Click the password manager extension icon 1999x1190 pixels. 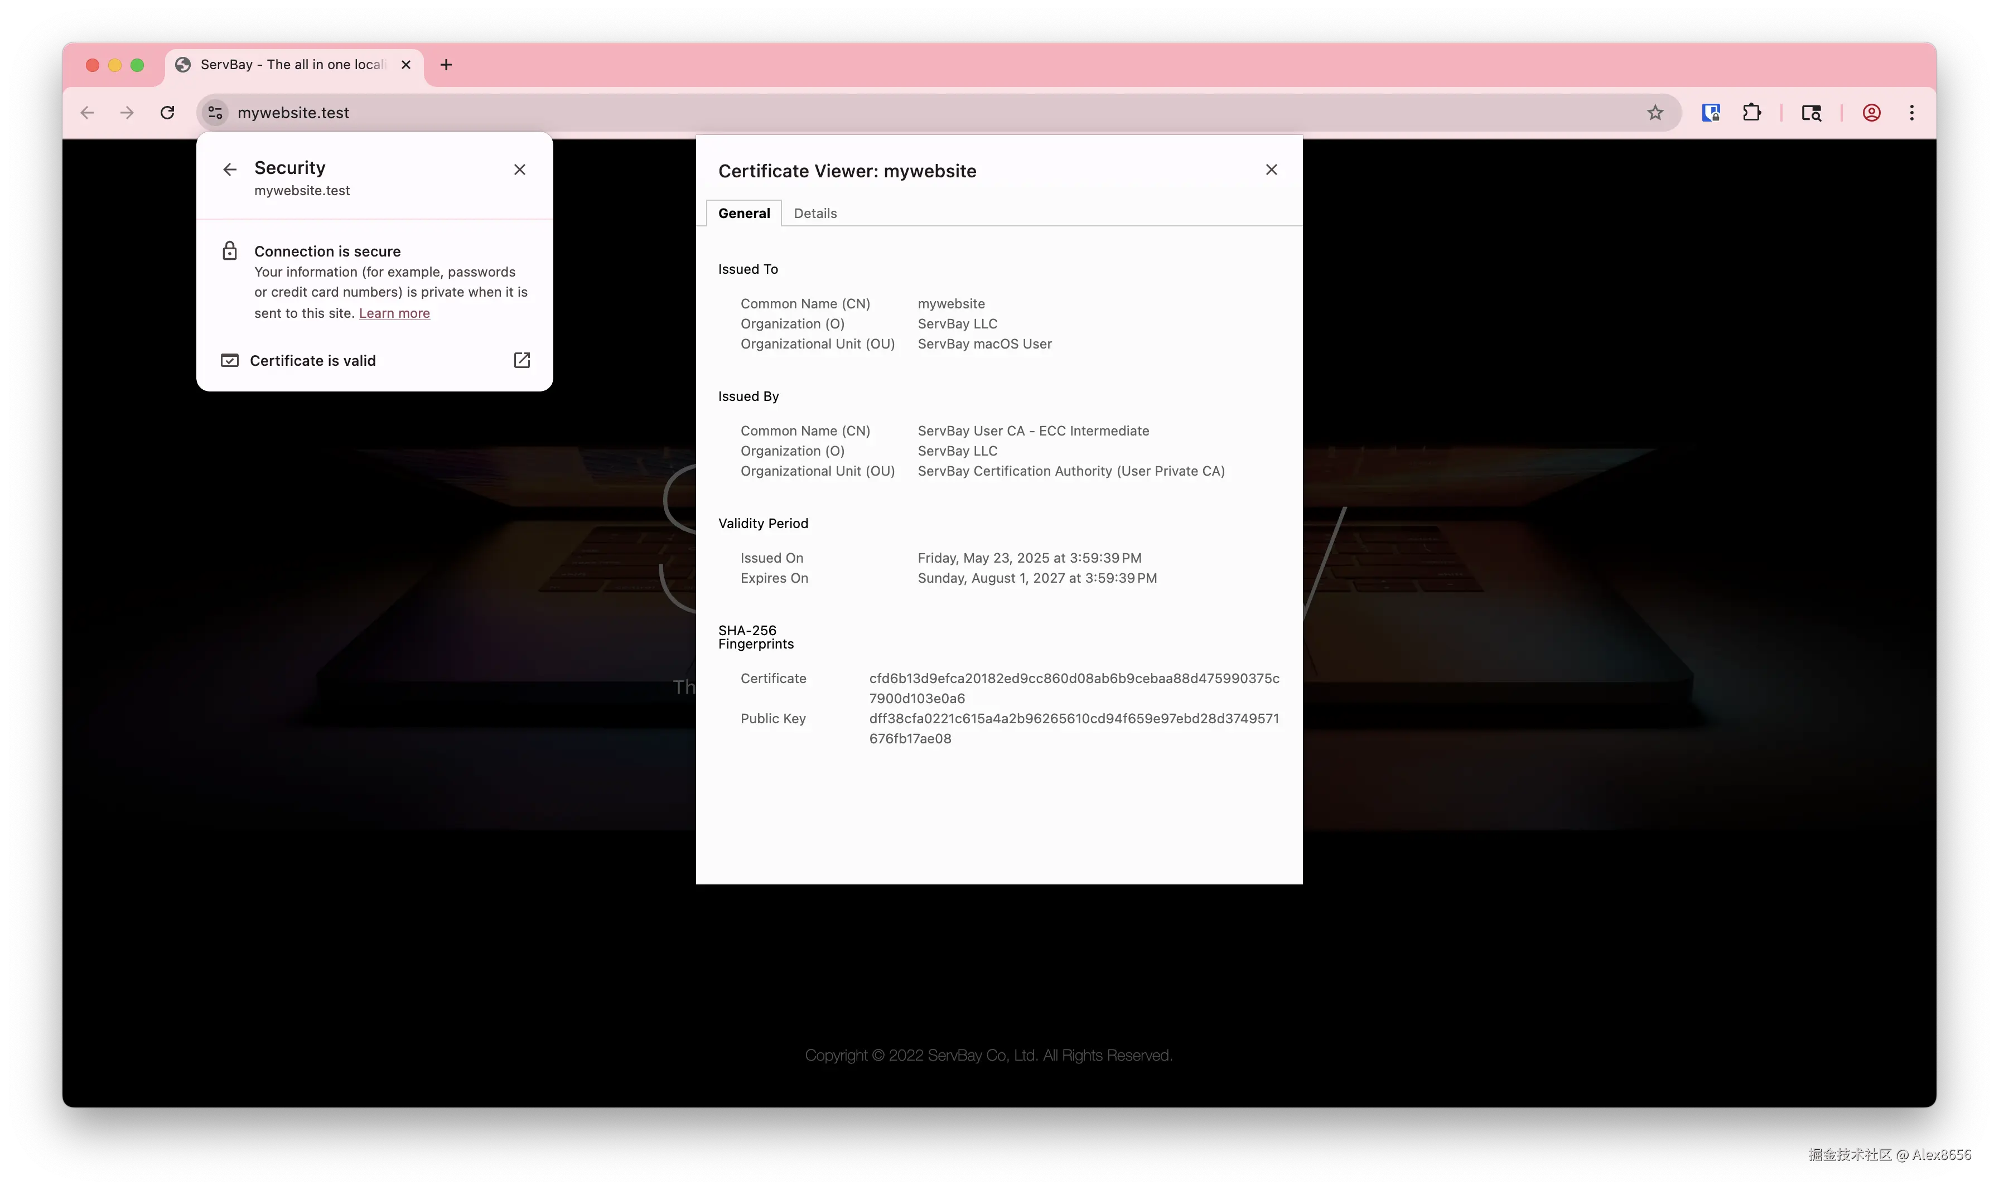point(1710,113)
